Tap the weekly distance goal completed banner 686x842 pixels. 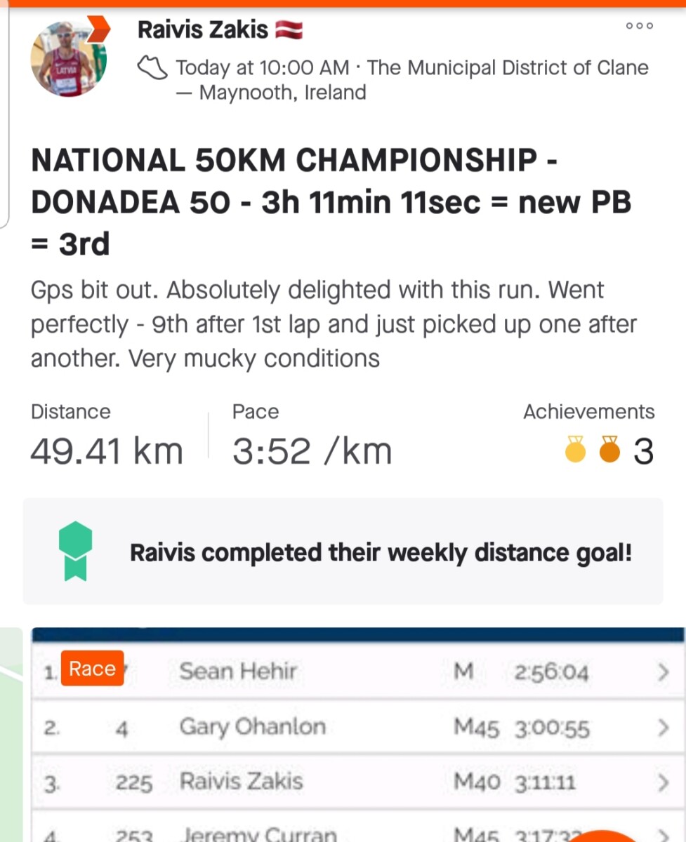[x=343, y=552]
